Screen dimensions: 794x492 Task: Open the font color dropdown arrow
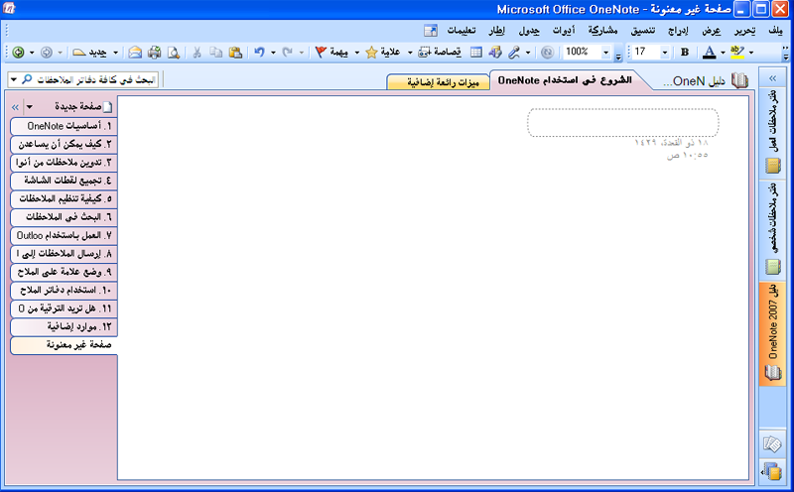(723, 53)
